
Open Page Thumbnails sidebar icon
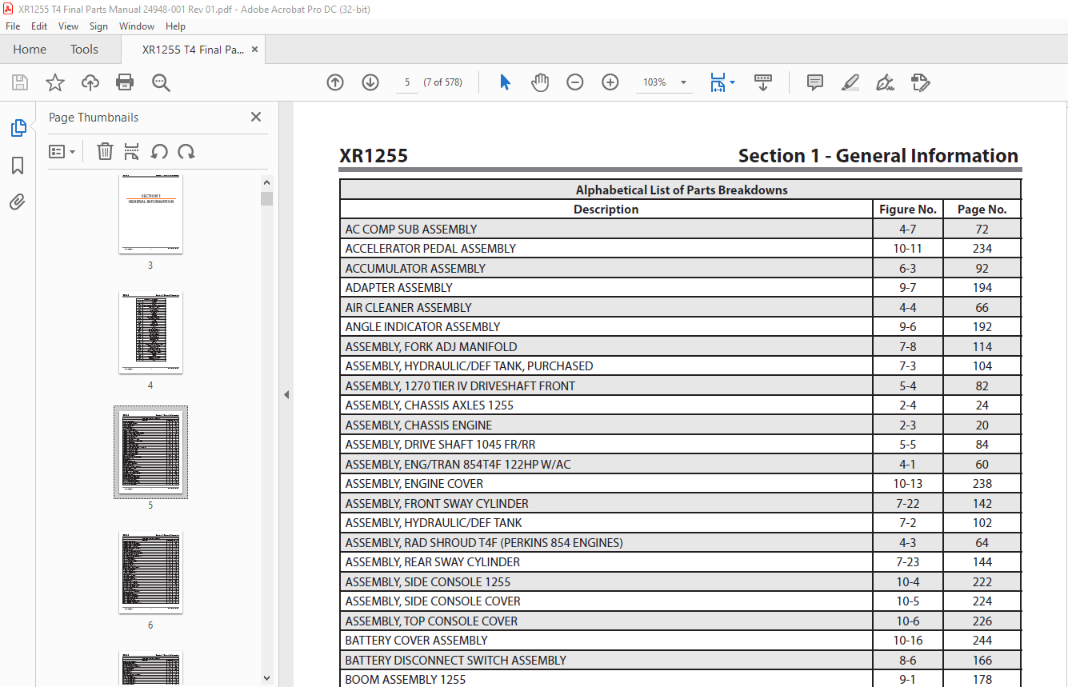tap(18, 128)
